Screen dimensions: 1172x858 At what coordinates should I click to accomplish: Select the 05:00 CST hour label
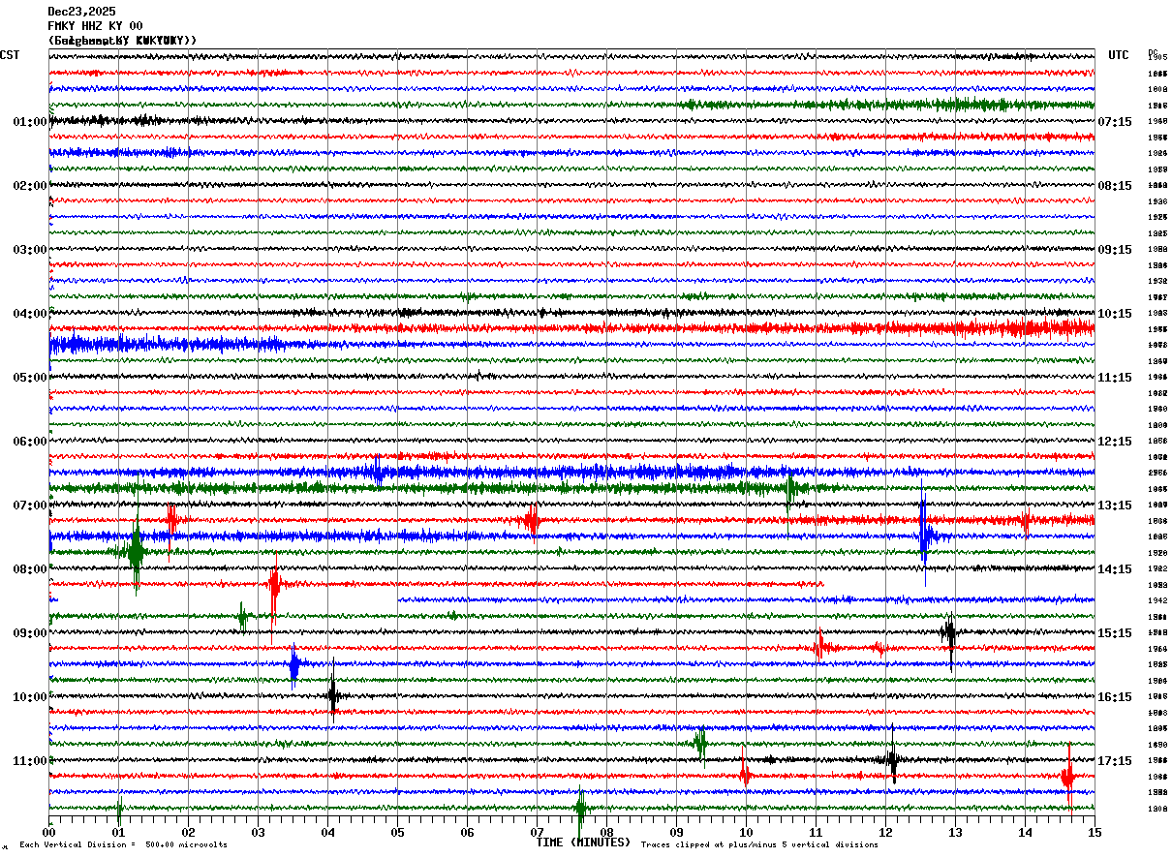coord(30,378)
